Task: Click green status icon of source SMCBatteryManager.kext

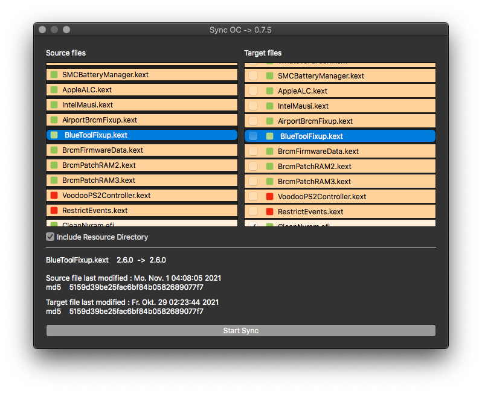Action: (x=54, y=74)
